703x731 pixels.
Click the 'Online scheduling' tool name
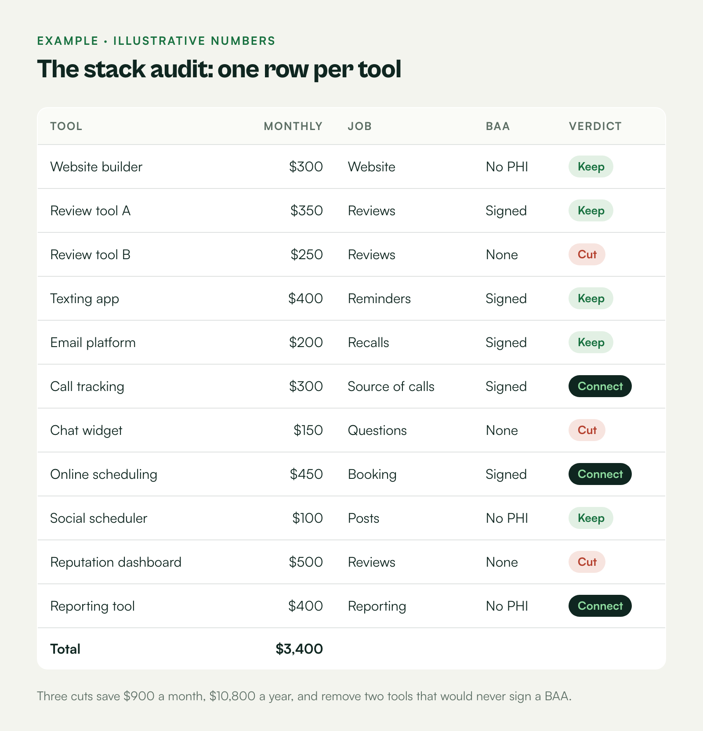click(x=104, y=474)
